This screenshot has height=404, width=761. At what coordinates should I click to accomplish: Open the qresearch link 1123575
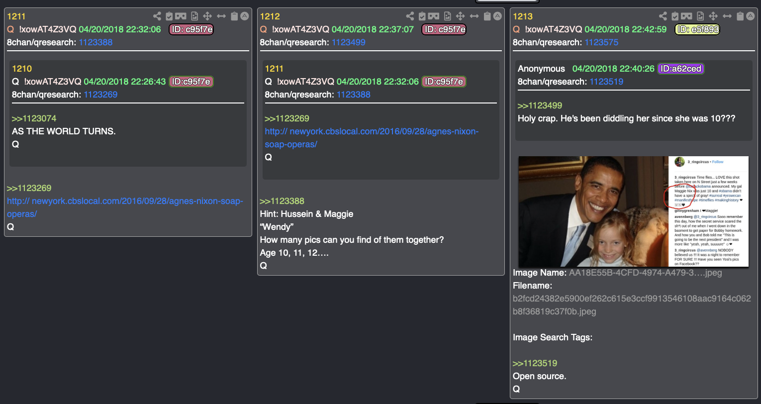pyautogui.click(x=601, y=42)
